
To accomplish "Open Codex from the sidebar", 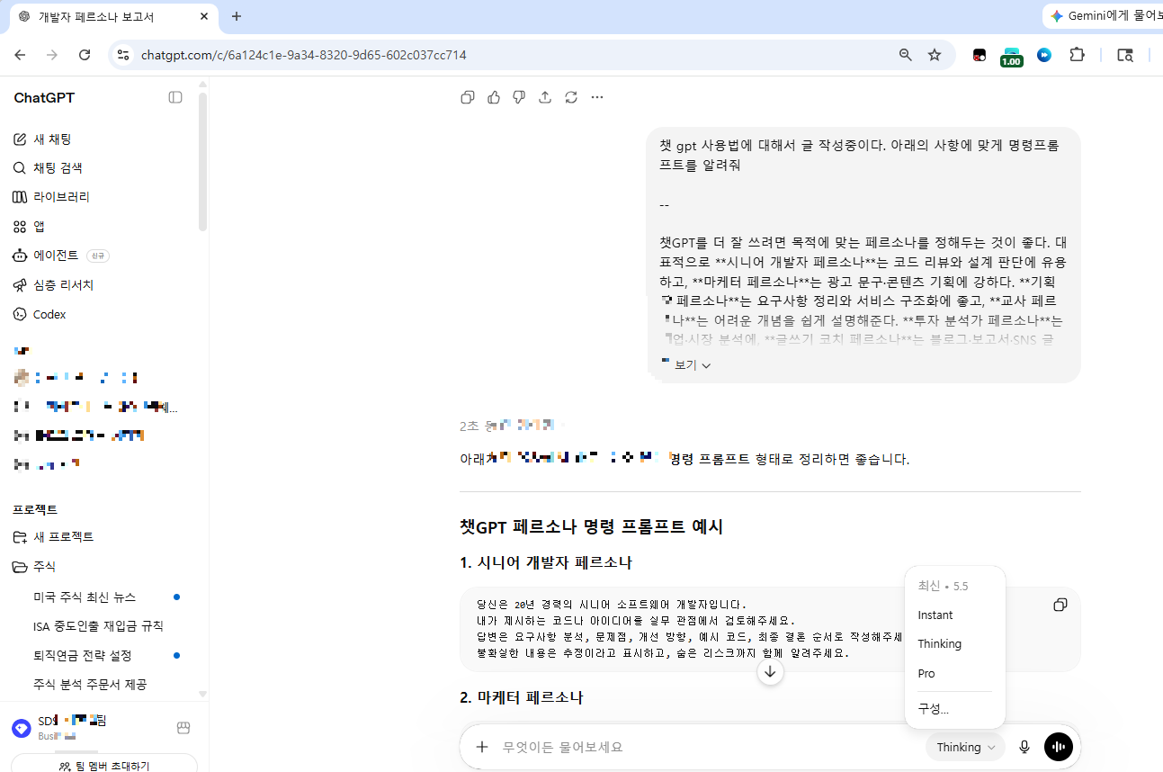I will click(x=40, y=314).
